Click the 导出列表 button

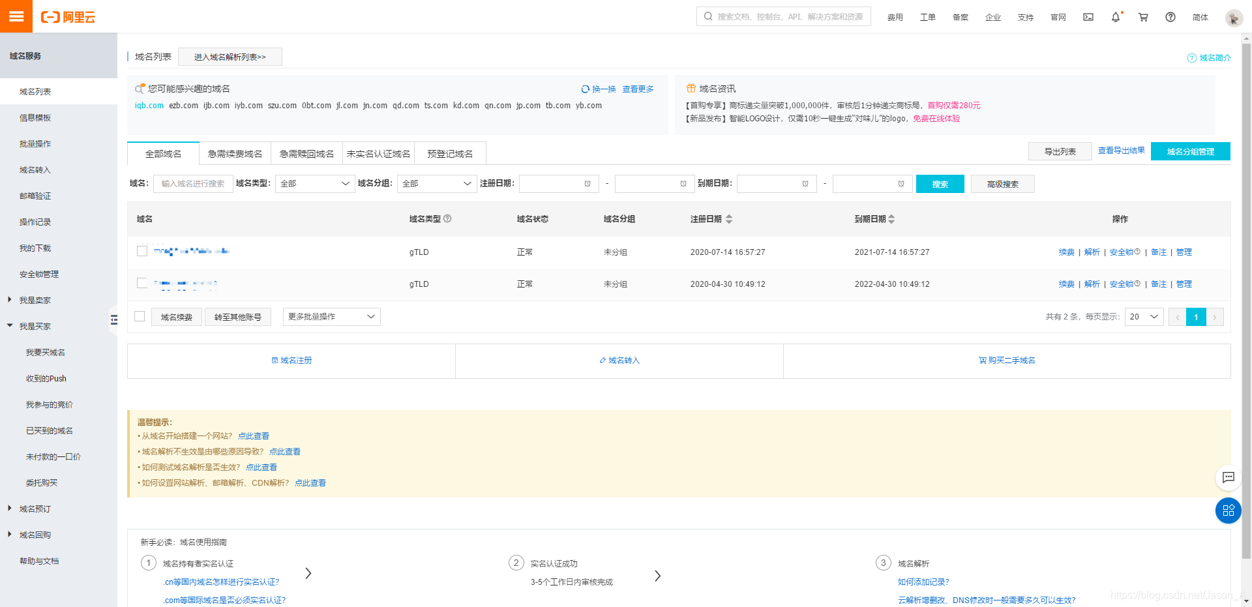(1060, 151)
